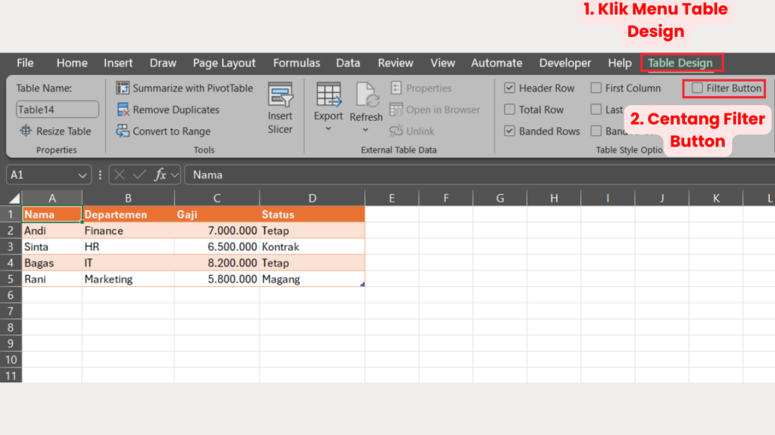Viewport: 775px width, 435px height.
Task: Expand the Refresh dropdown arrow
Action: pos(366,130)
